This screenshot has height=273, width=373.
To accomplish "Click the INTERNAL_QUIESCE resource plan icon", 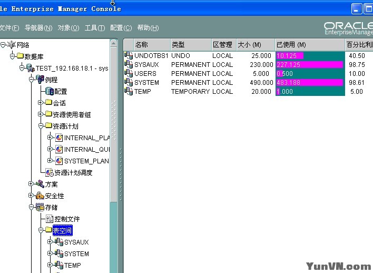I will (59, 149).
